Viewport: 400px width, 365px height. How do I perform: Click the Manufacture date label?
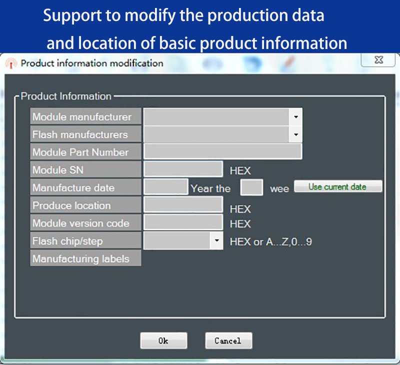[85, 187]
